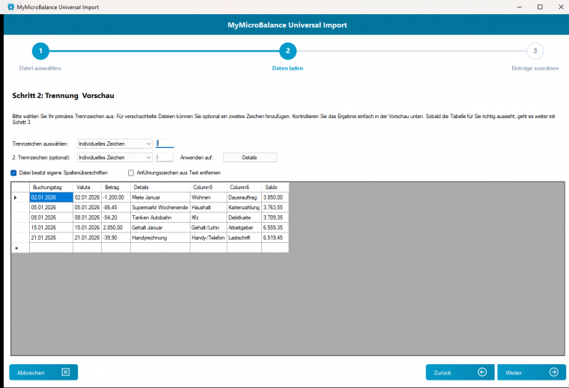Select the cell 'Debitkarte'
The width and height of the screenshot is (569, 388).
click(x=244, y=218)
